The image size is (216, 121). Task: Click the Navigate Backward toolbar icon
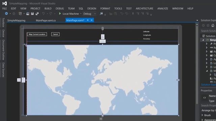pos(6,13)
